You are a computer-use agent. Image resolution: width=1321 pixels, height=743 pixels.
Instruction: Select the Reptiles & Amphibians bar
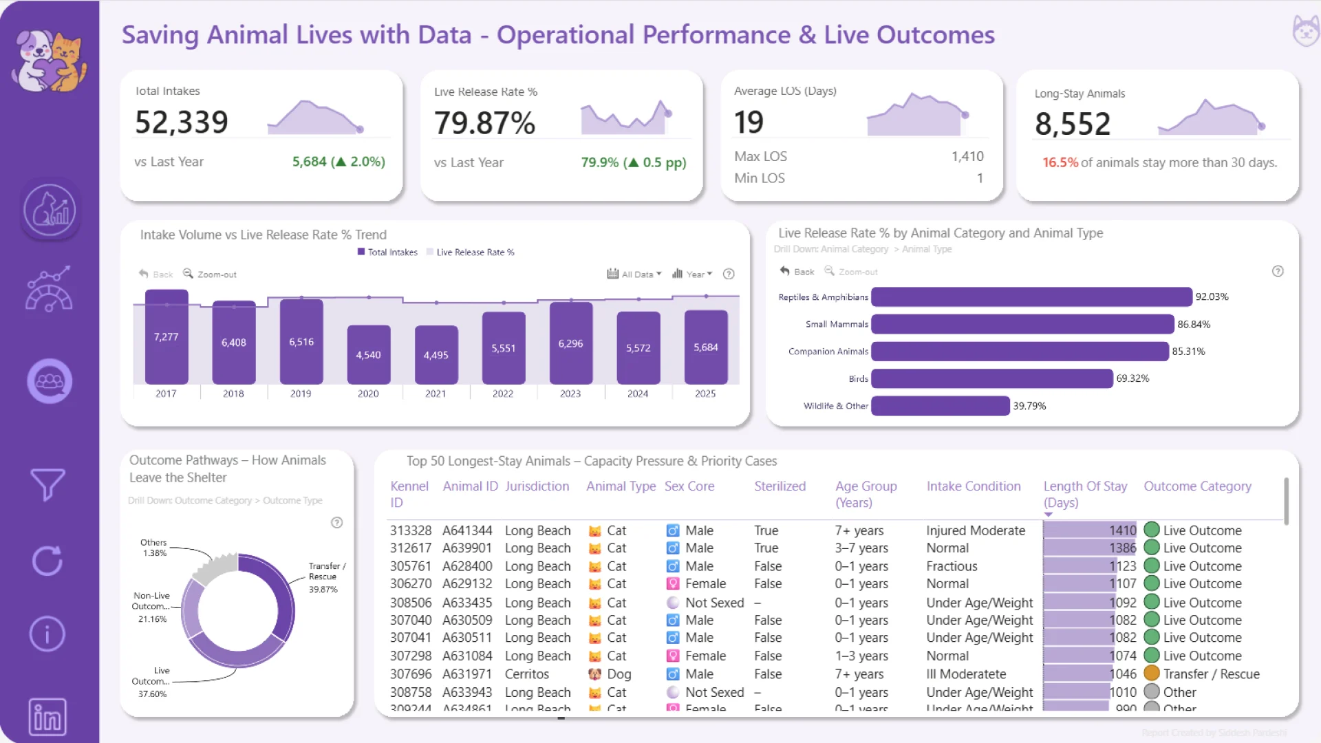pyautogui.click(x=1031, y=297)
